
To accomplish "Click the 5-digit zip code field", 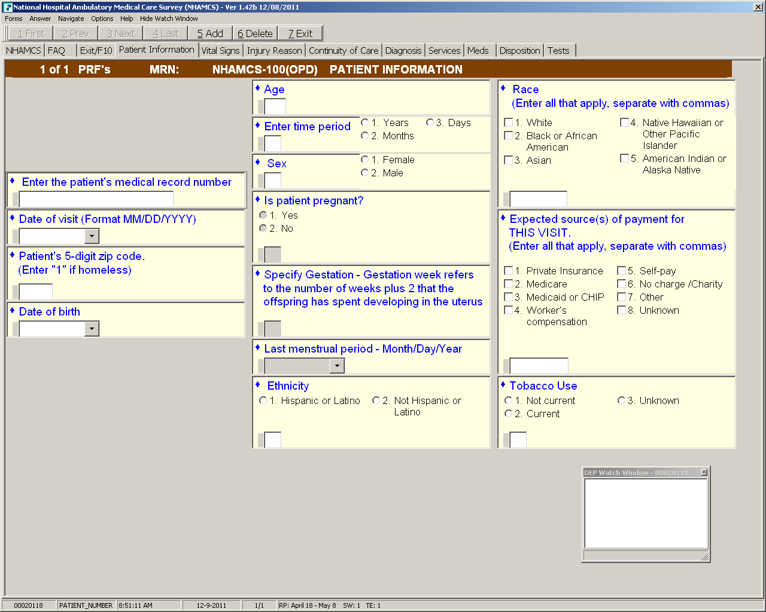I will [36, 292].
